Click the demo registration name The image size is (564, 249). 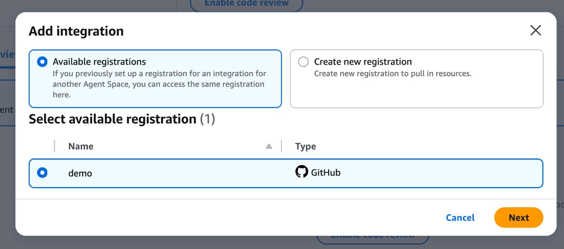pos(80,173)
